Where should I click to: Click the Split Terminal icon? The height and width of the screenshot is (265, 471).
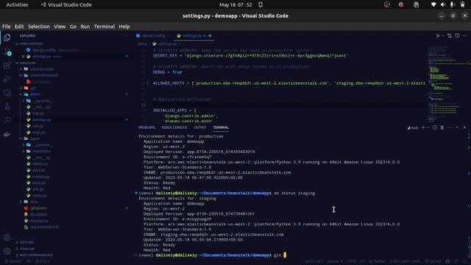[435, 127]
